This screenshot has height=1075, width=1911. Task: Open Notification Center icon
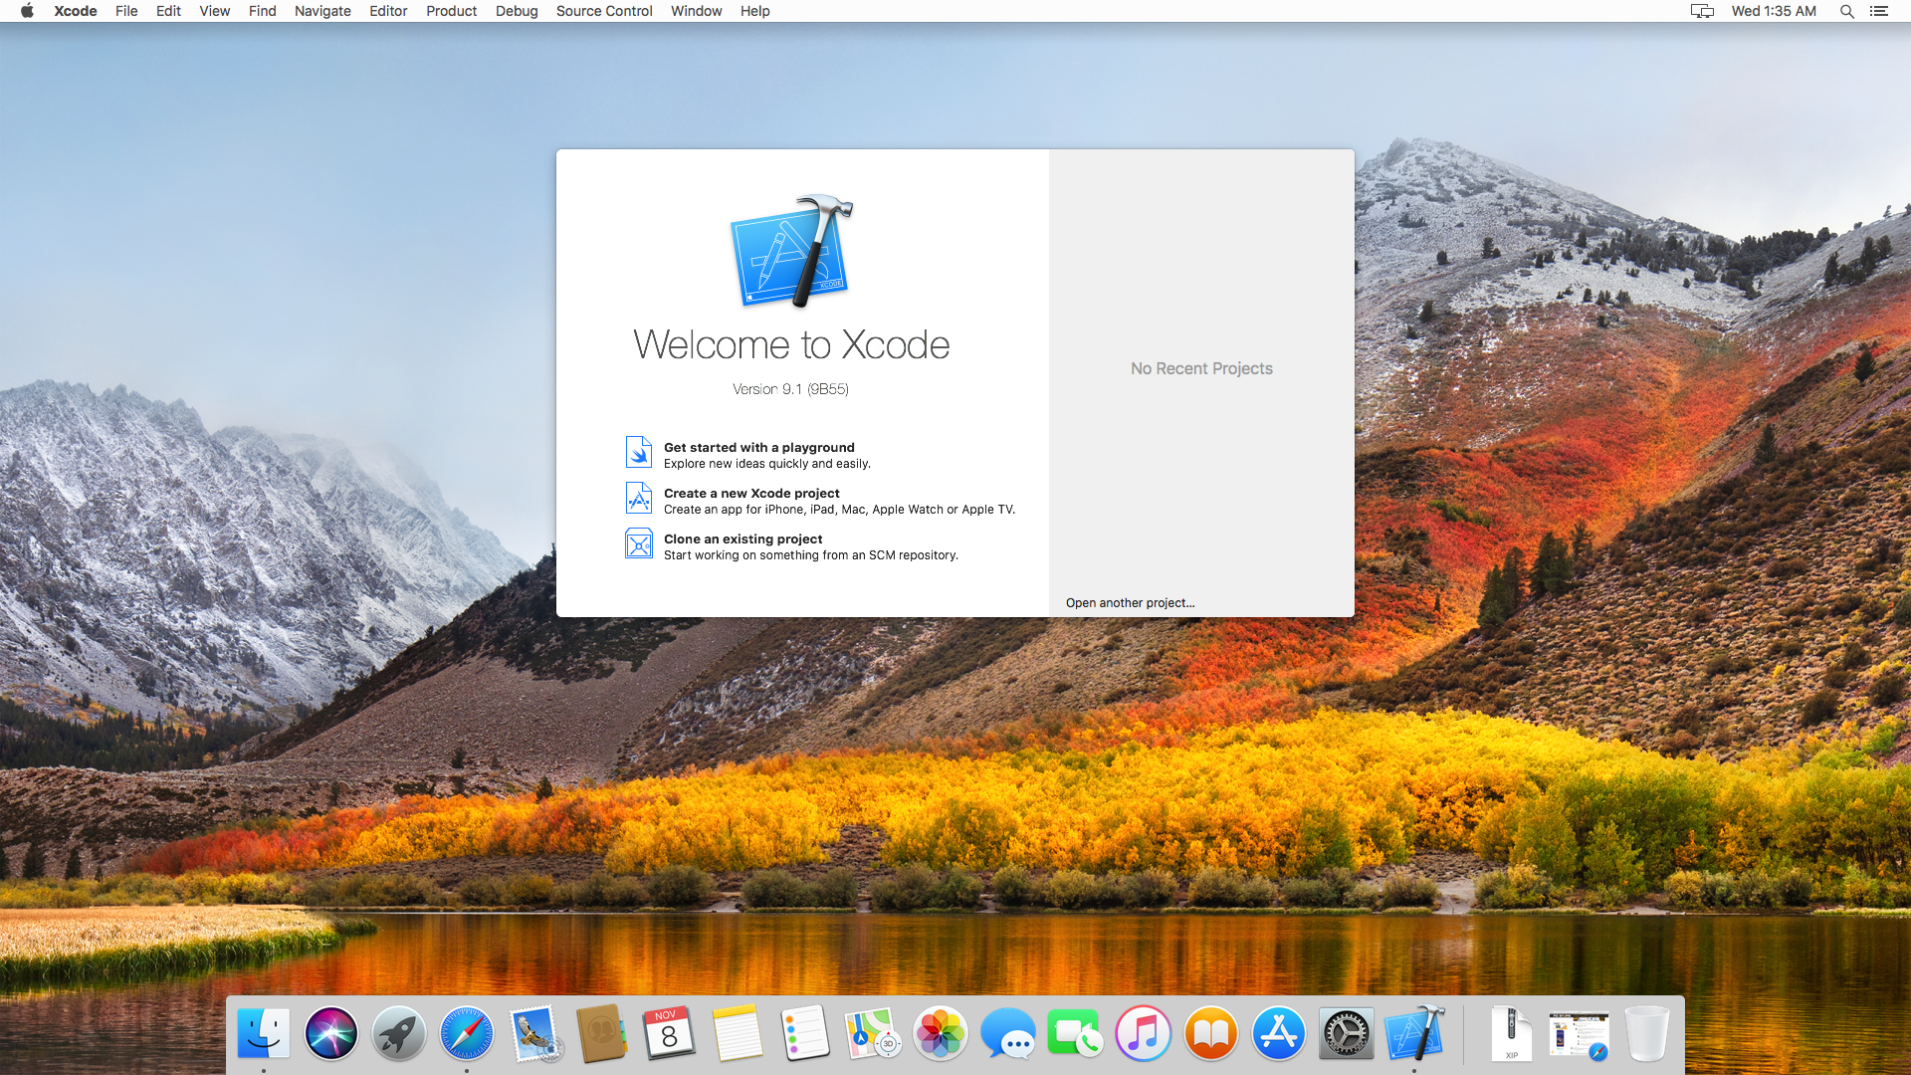(1878, 11)
